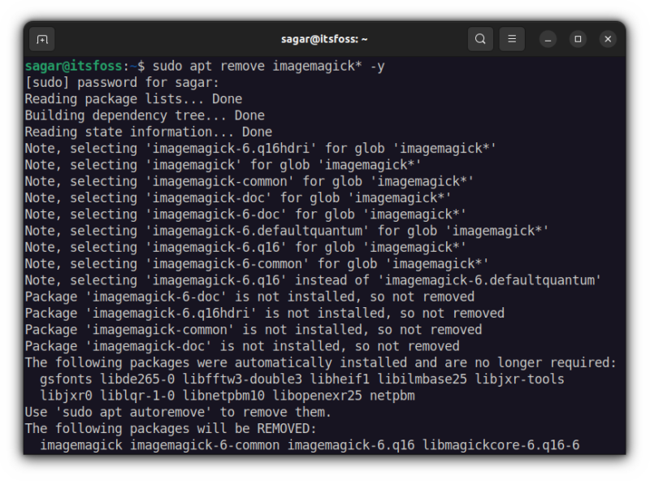Maximize the terminal window
650x481 pixels.
tap(578, 39)
